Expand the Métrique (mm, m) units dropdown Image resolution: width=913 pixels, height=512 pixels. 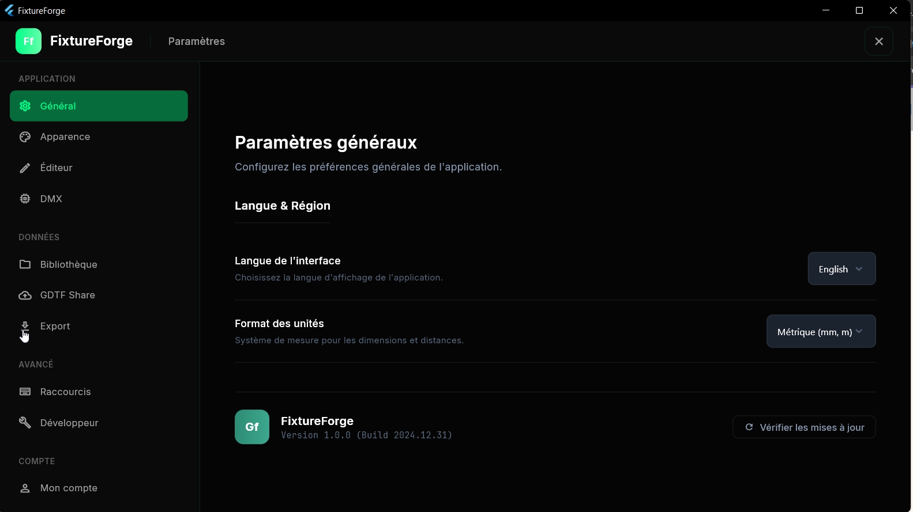pyautogui.click(x=821, y=331)
